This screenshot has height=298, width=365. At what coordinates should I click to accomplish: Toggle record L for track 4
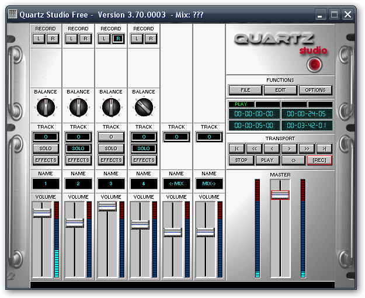point(137,39)
